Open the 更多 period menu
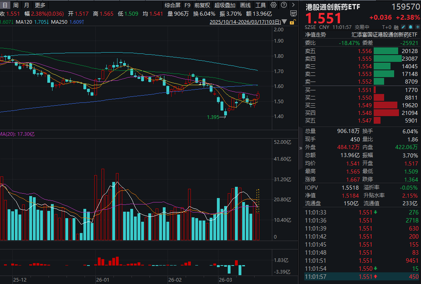Viewport: 421px width, 284px height. 40,5
